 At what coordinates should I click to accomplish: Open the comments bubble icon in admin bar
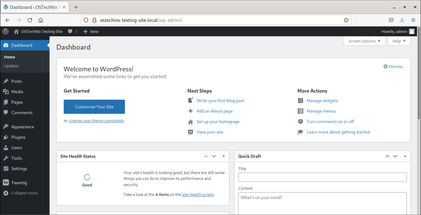pyautogui.click(x=71, y=31)
